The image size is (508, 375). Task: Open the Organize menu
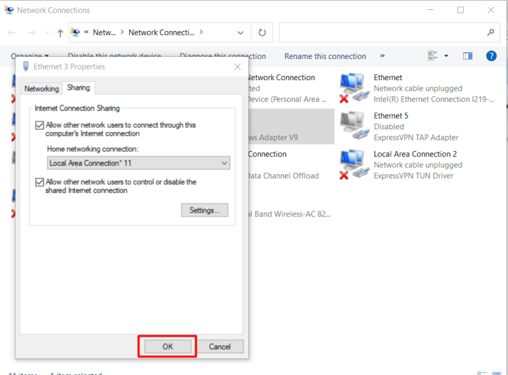(30, 56)
